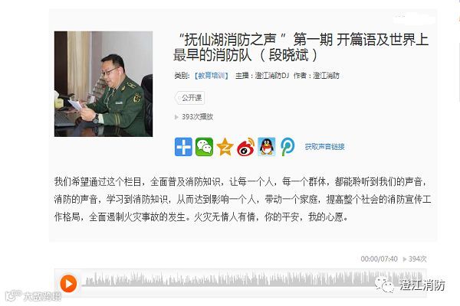The image size is (460, 306).
Task: Click the description paragraph text
Action: tap(242, 200)
